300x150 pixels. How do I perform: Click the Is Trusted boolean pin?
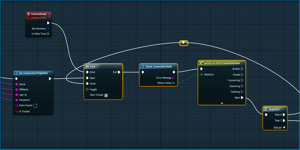tap(16, 111)
